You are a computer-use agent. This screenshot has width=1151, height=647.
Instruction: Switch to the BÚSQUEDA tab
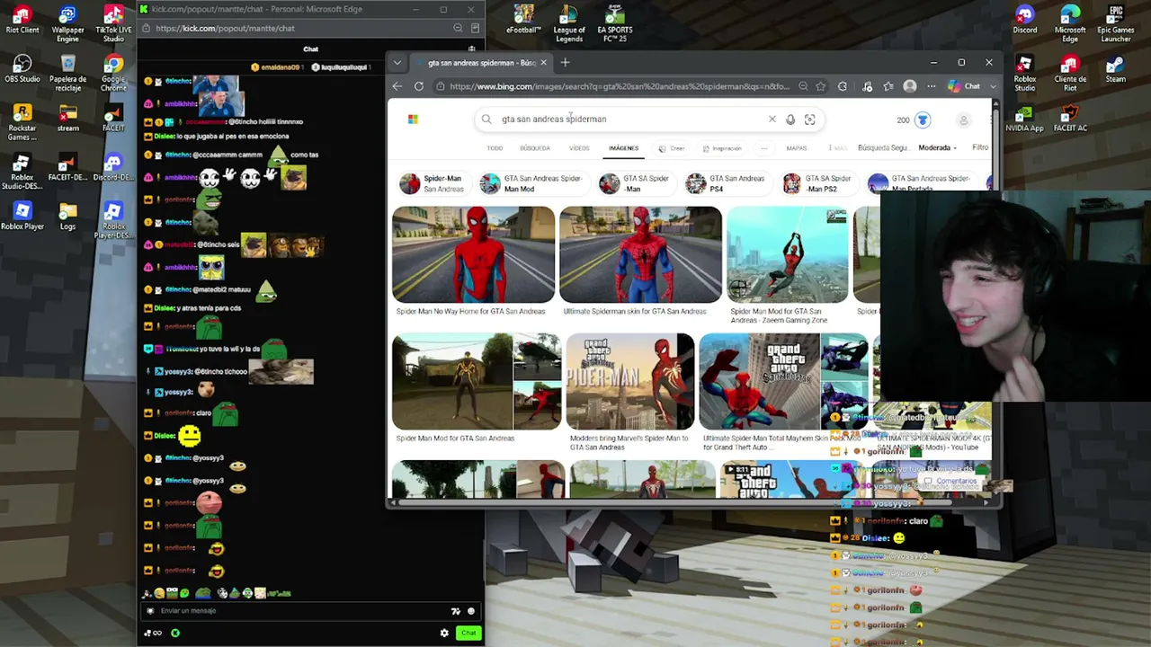click(535, 148)
